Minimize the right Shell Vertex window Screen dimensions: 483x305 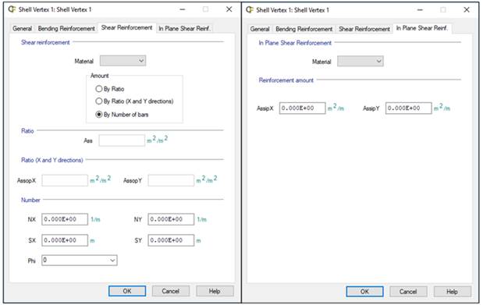pos(420,10)
